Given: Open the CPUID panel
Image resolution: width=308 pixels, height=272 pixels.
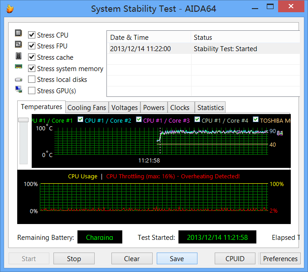Looking at the screenshot, I should tap(235, 258).
